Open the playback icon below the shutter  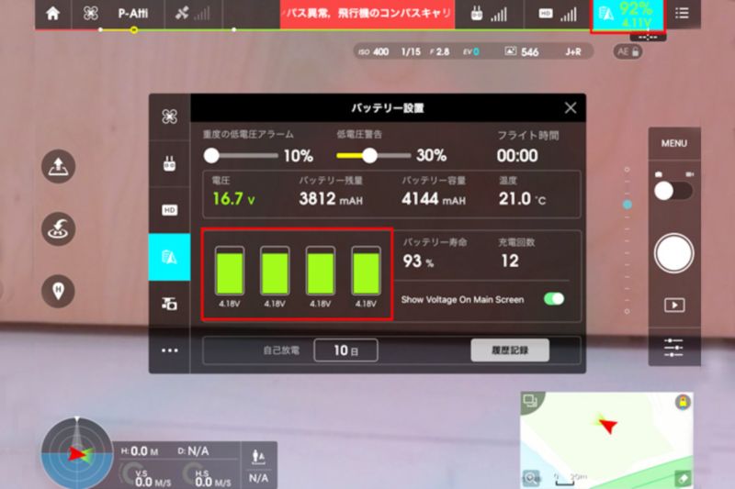[674, 304]
